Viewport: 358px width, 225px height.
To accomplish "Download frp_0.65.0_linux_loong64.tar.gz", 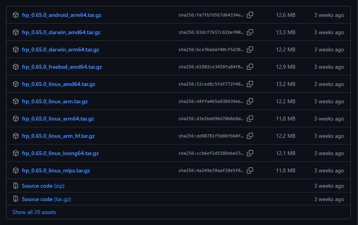I will point(60,153).
